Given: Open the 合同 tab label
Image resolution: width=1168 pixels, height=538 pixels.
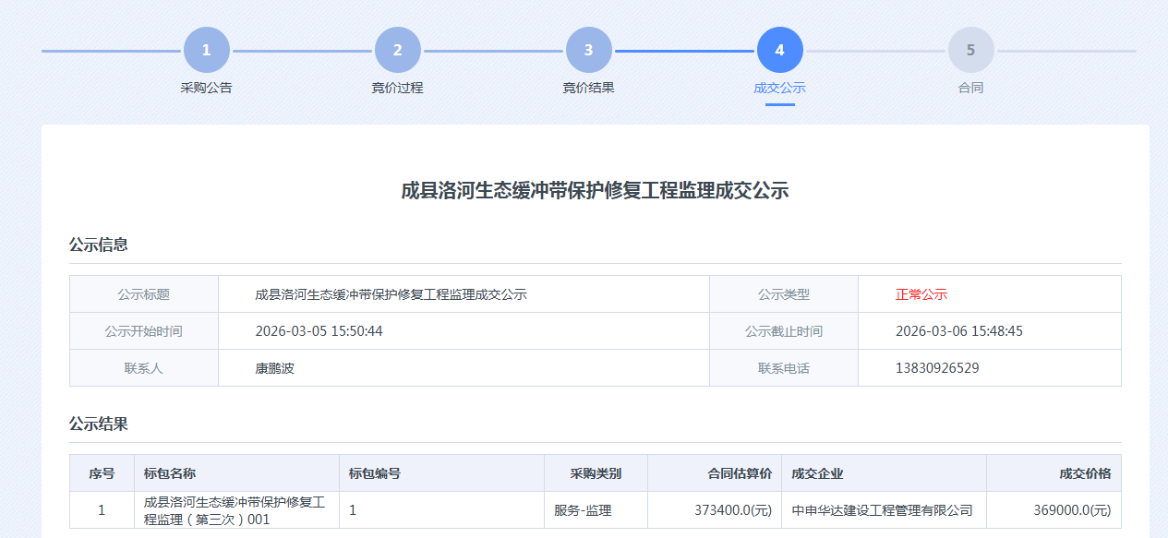Looking at the screenshot, I should pyautogui.click(x=970, y=88).
